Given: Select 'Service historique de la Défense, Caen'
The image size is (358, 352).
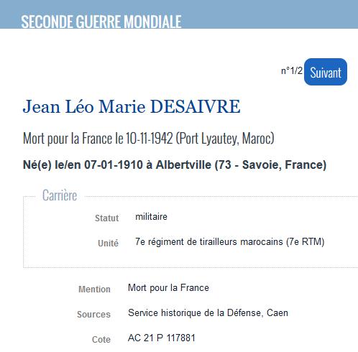Looking at the screenshot, I should [208, 312].
